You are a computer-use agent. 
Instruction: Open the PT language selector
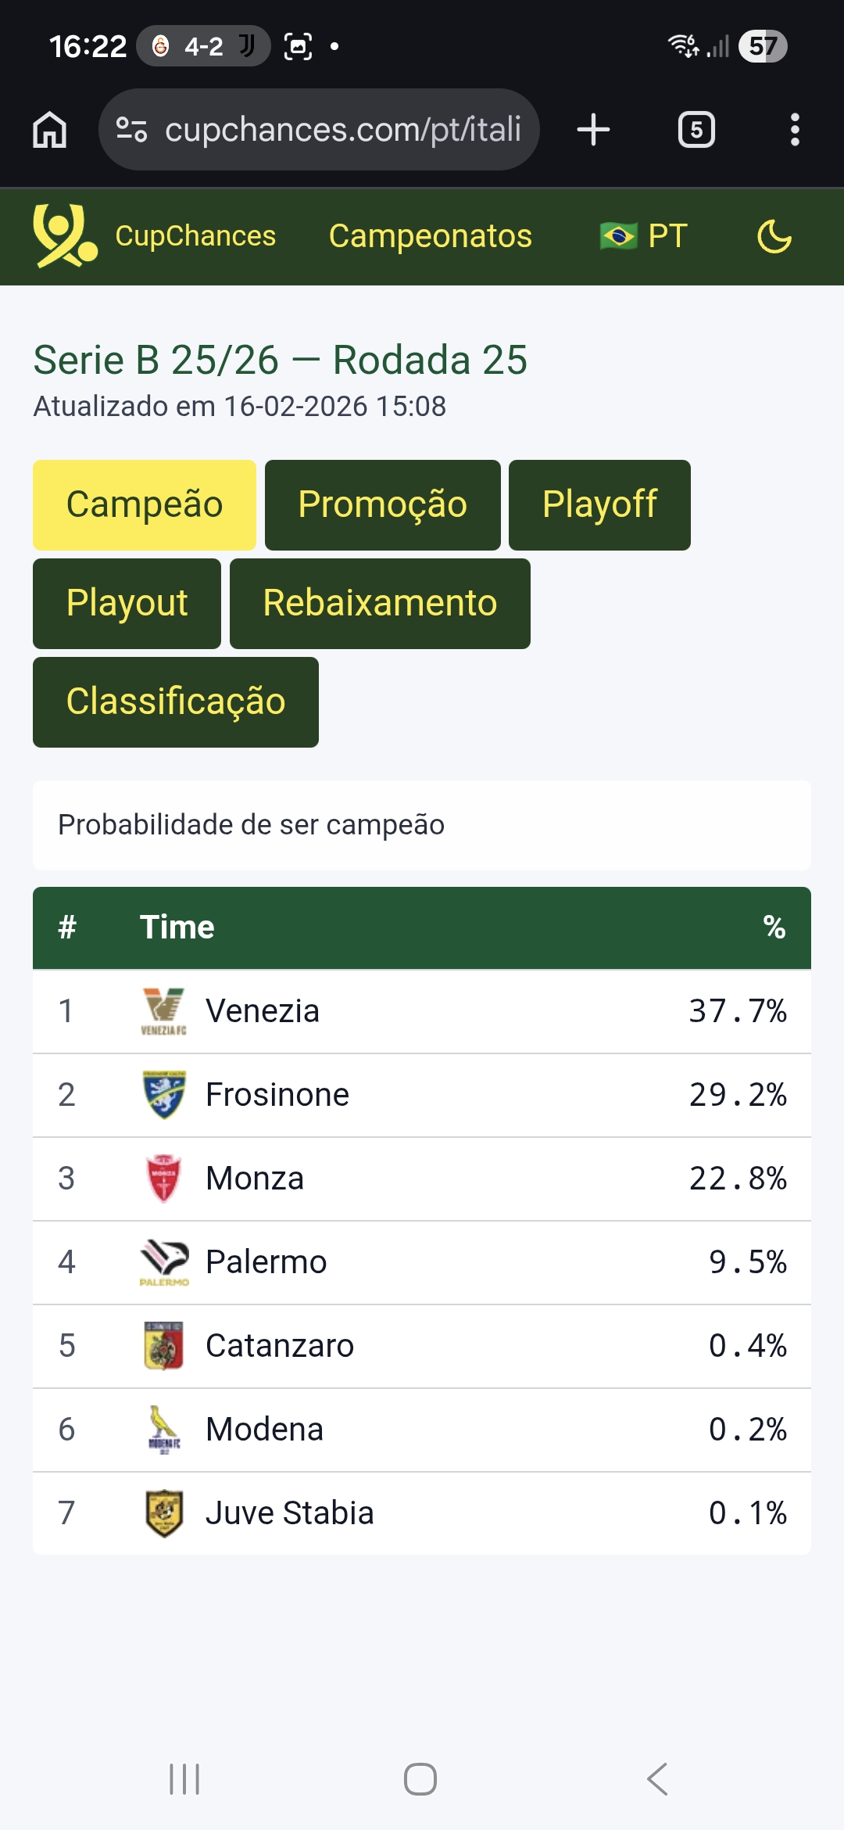[644, 236]
